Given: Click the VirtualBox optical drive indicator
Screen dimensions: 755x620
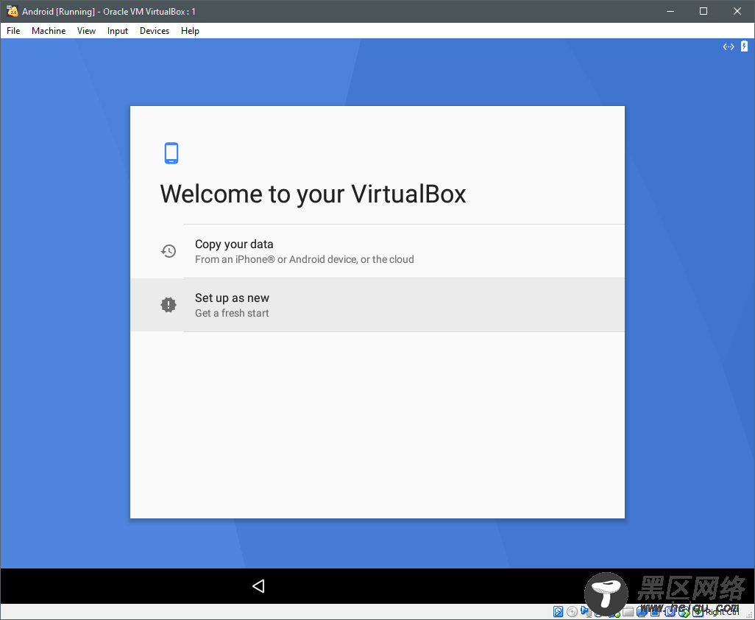Looking at the screenshot, I should coord(572,612).
